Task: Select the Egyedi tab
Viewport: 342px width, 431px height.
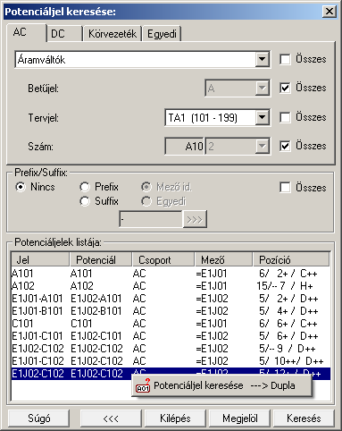Action: pyautogui.click(x=162, y=34)
